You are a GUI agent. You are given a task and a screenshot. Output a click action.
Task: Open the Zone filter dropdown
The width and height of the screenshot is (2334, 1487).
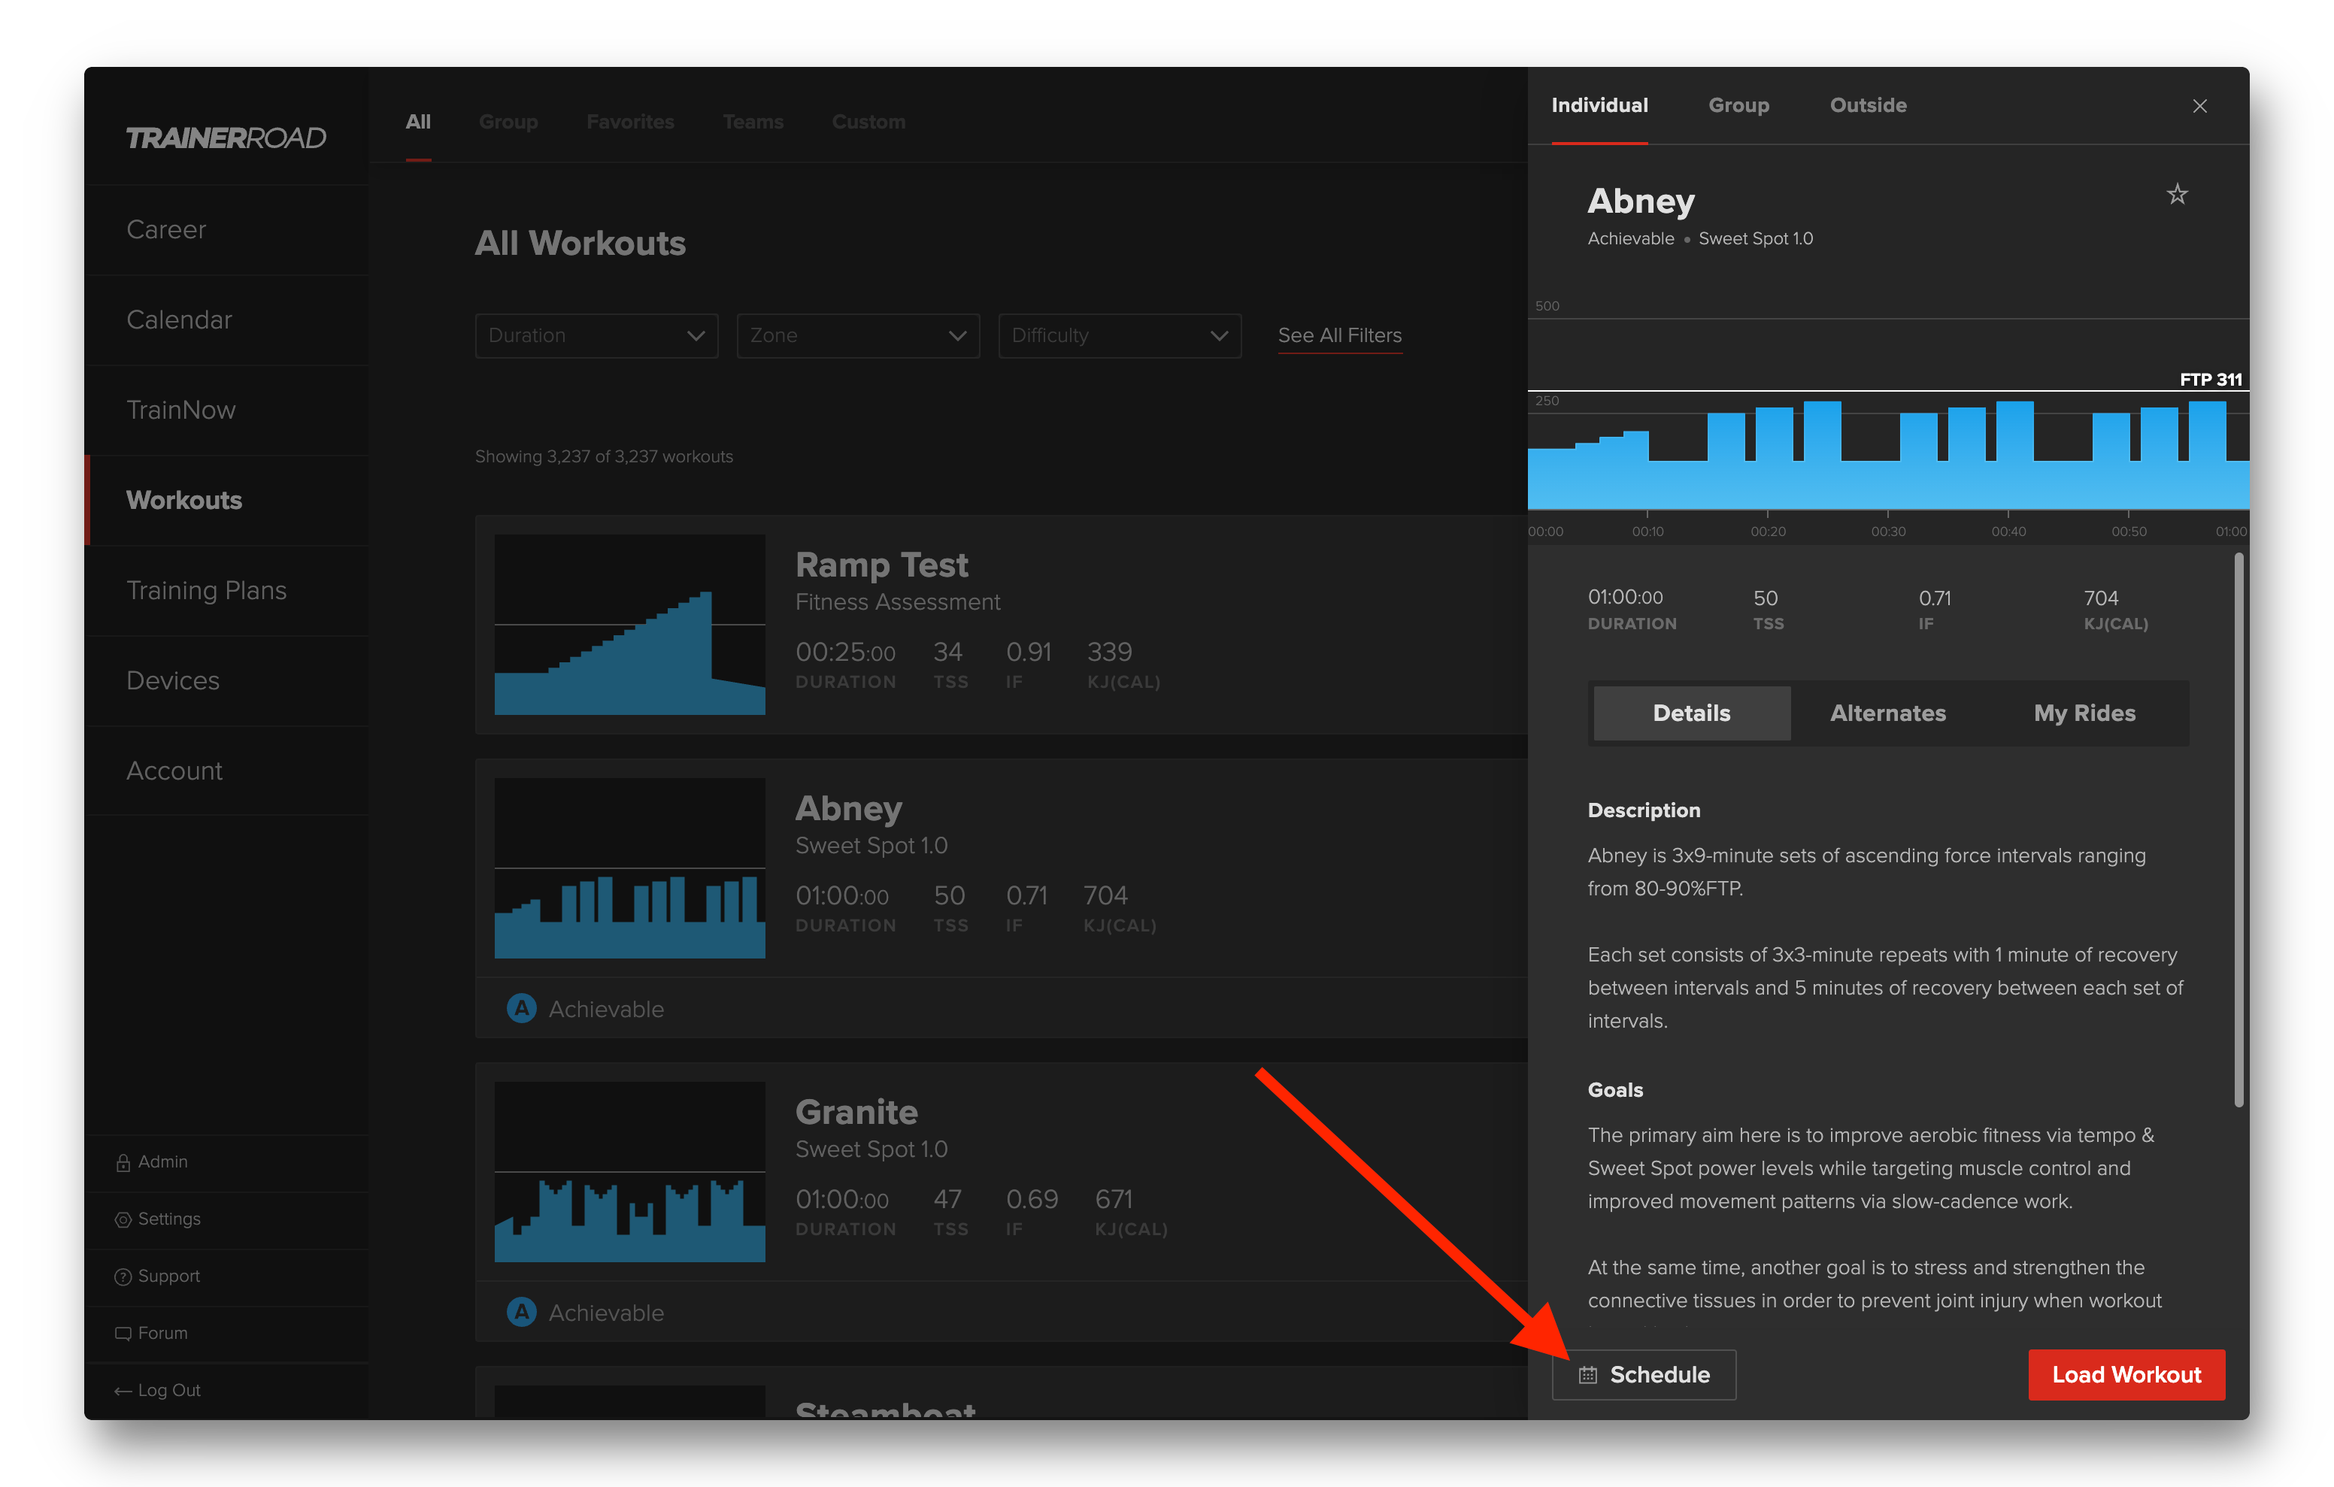pos(858,335)
